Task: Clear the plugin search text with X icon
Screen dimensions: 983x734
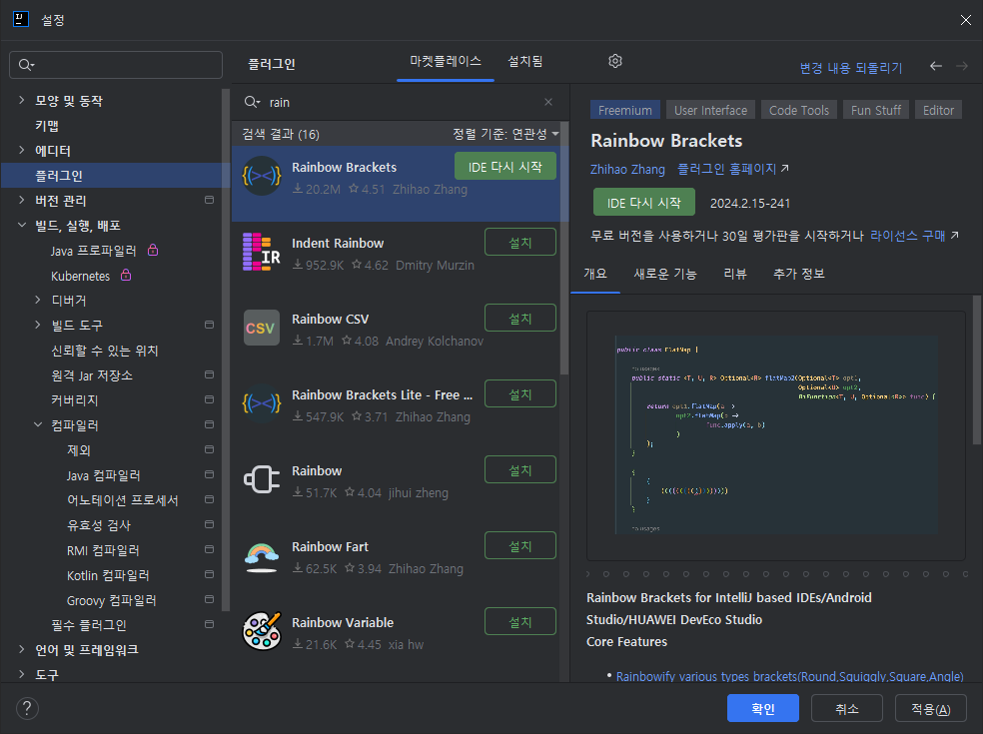Action: (548, 102)
